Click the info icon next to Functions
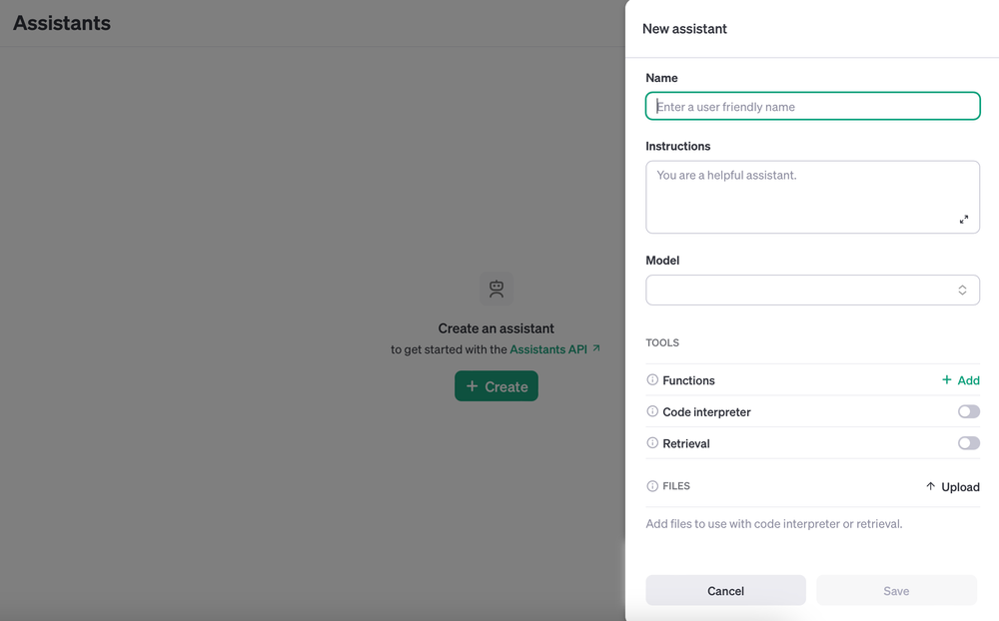Image resolution: width=999 pixels, height=621 pixels. 652,380
